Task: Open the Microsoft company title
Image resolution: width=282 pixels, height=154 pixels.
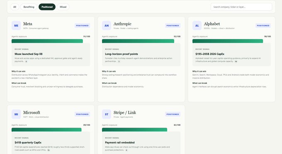Action: point(32,112)
